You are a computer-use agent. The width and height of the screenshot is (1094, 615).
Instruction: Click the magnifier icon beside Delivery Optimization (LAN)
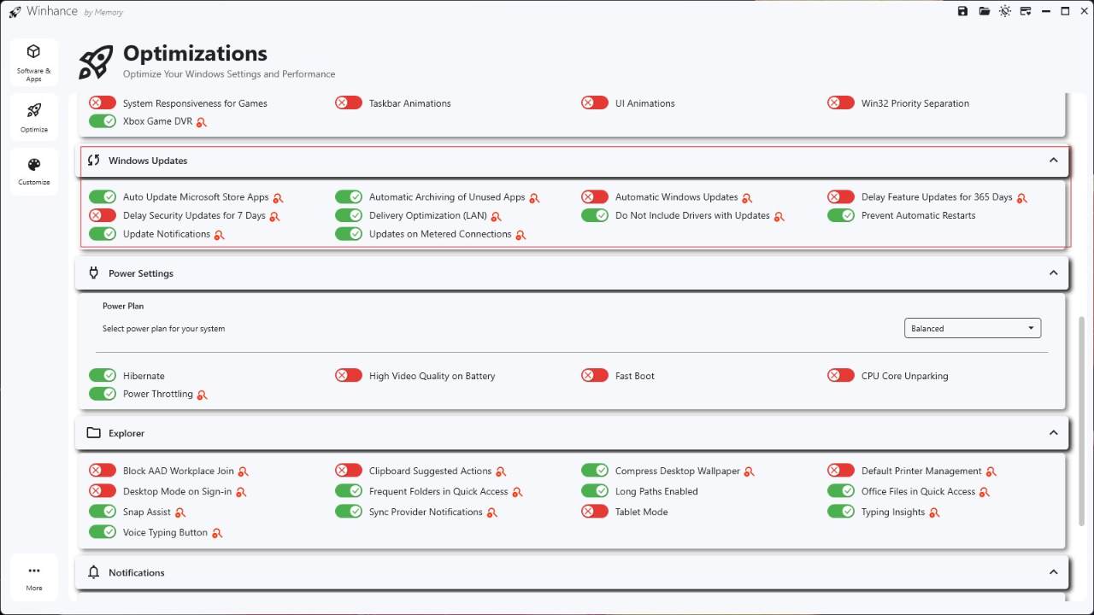[496, 216]
